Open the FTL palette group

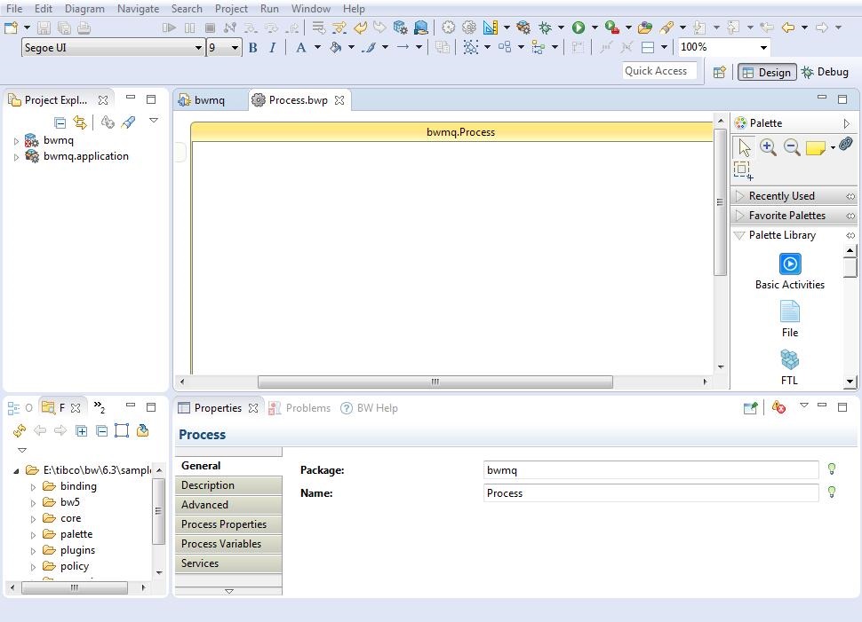tap(789, 360)
